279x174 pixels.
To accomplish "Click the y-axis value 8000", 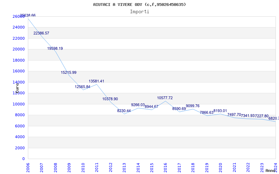I will click(20, 115).
